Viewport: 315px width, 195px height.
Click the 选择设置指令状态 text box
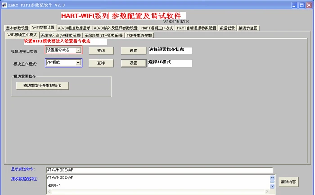tap(171, 50)
